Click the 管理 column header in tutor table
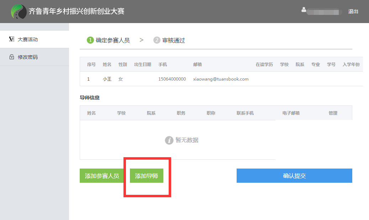Image resolution: width=369 pixels, height=220 pixels. (x=333, y=113)
